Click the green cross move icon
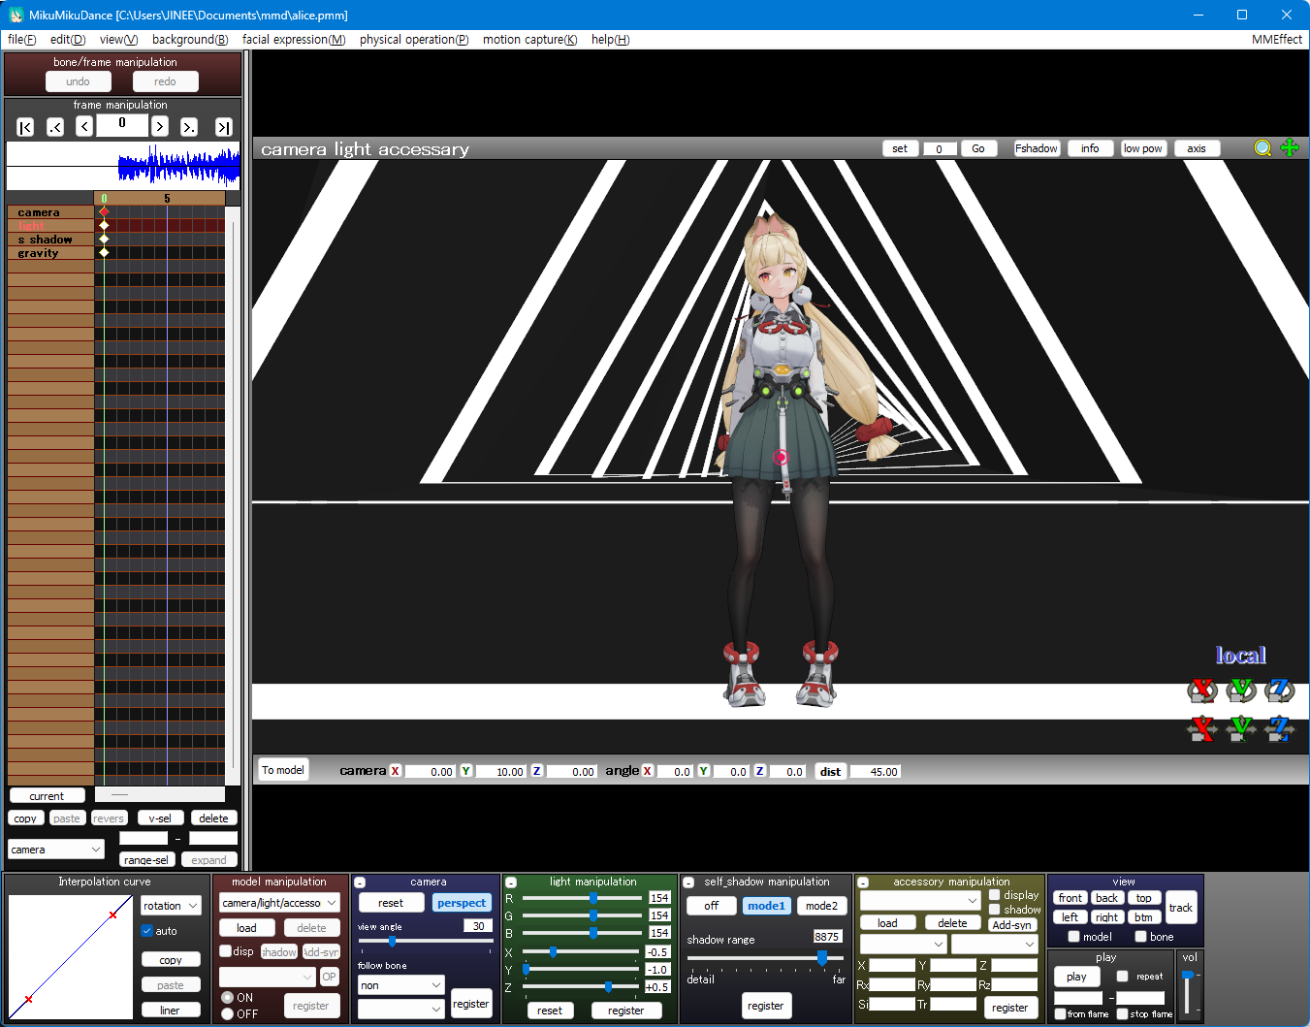 1290,147
